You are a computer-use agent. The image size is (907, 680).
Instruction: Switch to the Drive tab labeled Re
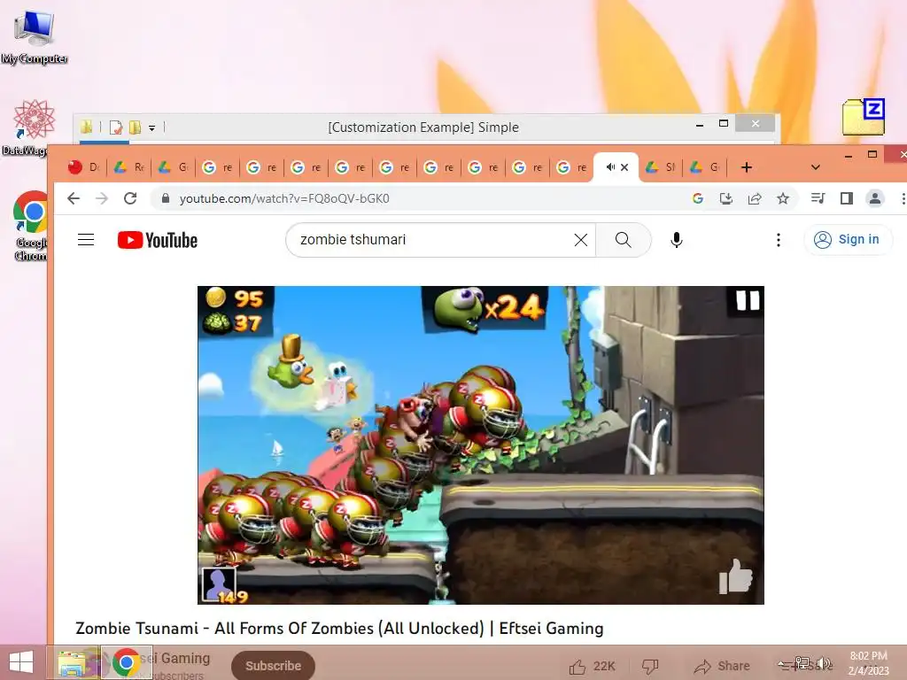(x=129, y=167)
